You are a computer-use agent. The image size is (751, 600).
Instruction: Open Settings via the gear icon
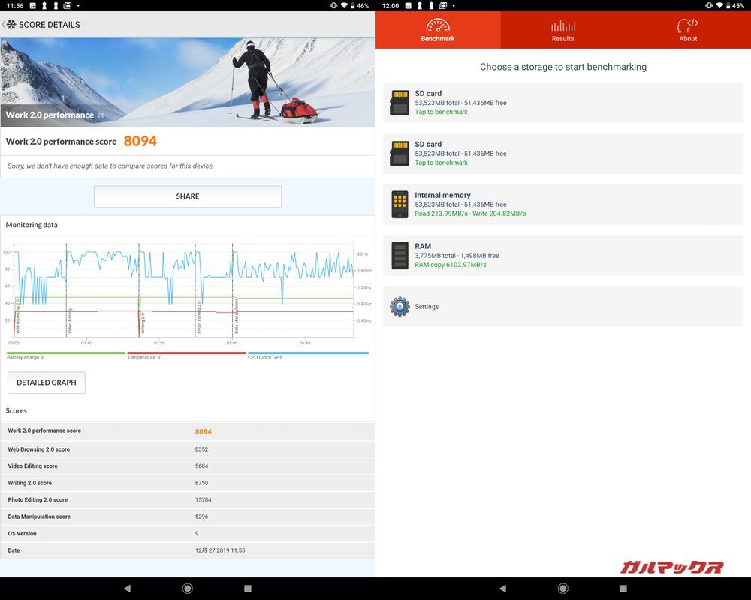point(400,306)
